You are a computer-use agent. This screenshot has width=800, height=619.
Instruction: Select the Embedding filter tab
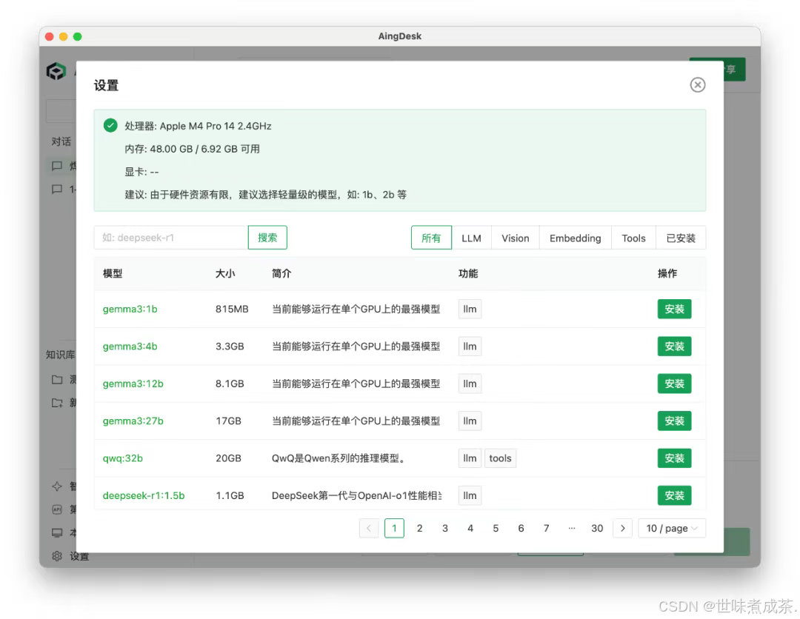click(575, 238)
